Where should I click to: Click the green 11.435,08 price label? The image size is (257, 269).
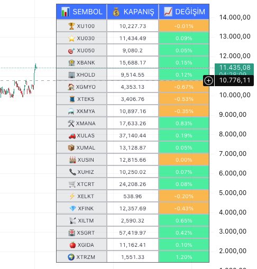[x=234, y=69]
